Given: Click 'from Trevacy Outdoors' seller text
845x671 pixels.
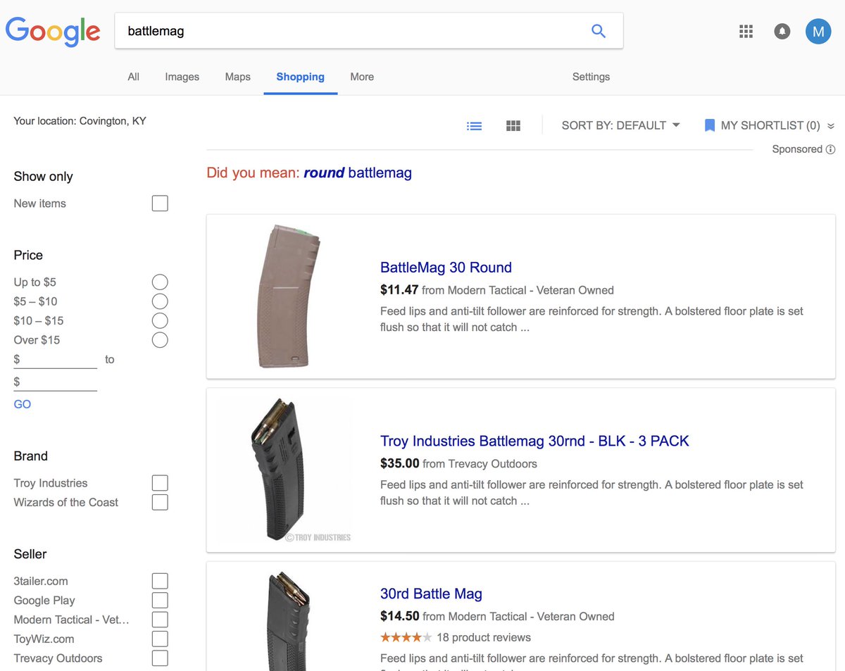Looking at the screenshot, I should point(480,464).
